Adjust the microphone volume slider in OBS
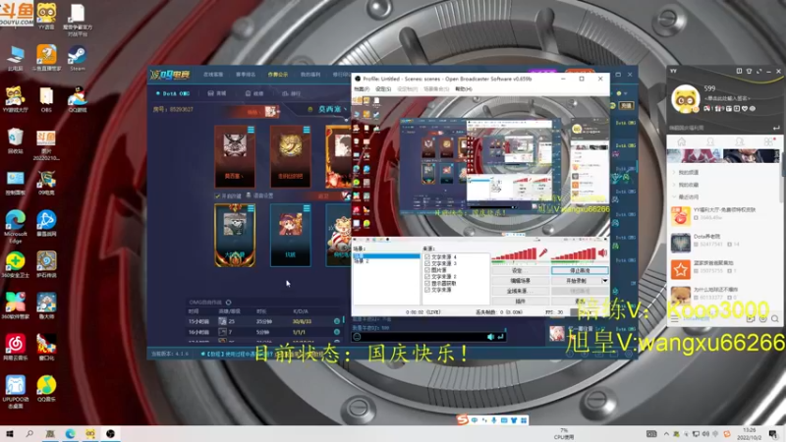 point(514,254)
